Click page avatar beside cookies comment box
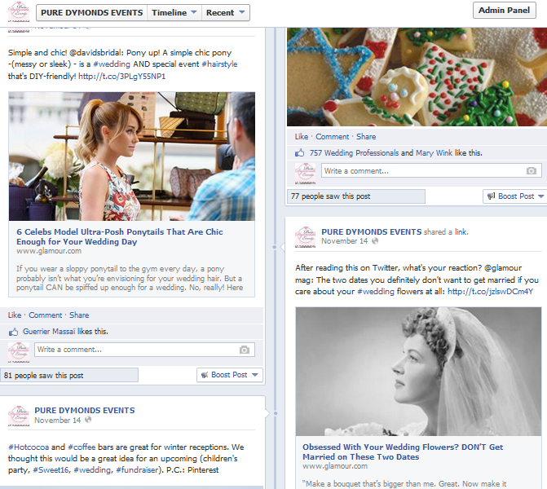This screenshot has width=547, height=489. 305,173
